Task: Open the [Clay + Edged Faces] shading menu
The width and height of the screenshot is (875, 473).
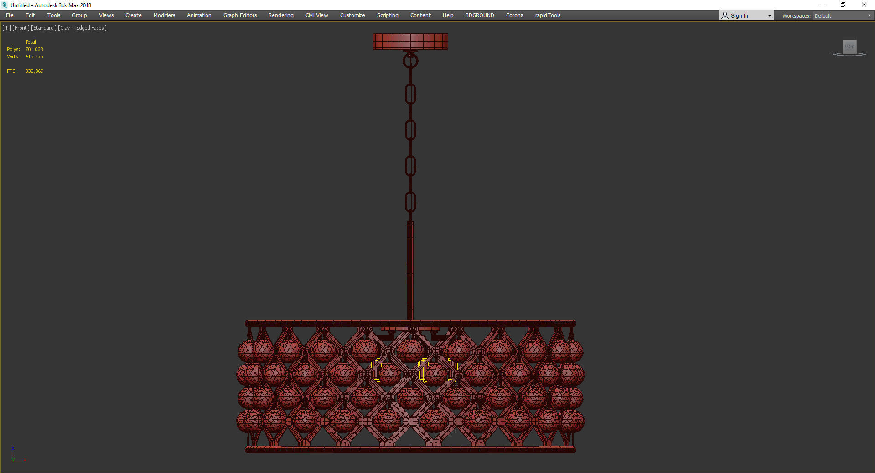Action: (83, 28)
